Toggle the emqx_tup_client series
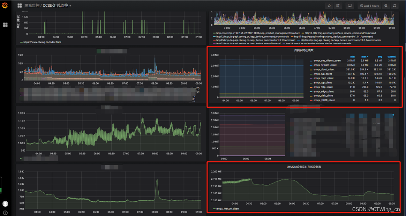Screen dimensions: 406x216 pyautogui.click(x=323, y=74)
